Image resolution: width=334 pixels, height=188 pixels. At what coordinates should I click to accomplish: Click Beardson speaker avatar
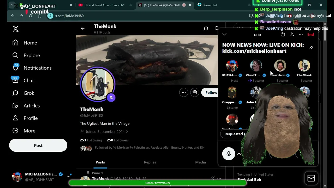tap(280, 66)
